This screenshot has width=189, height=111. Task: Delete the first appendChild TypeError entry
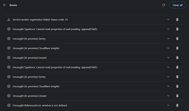[177, 29]
